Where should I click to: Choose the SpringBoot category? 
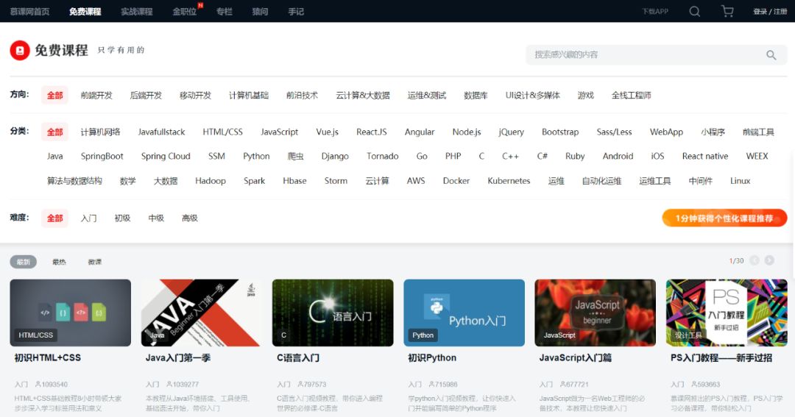click(102, 156)
